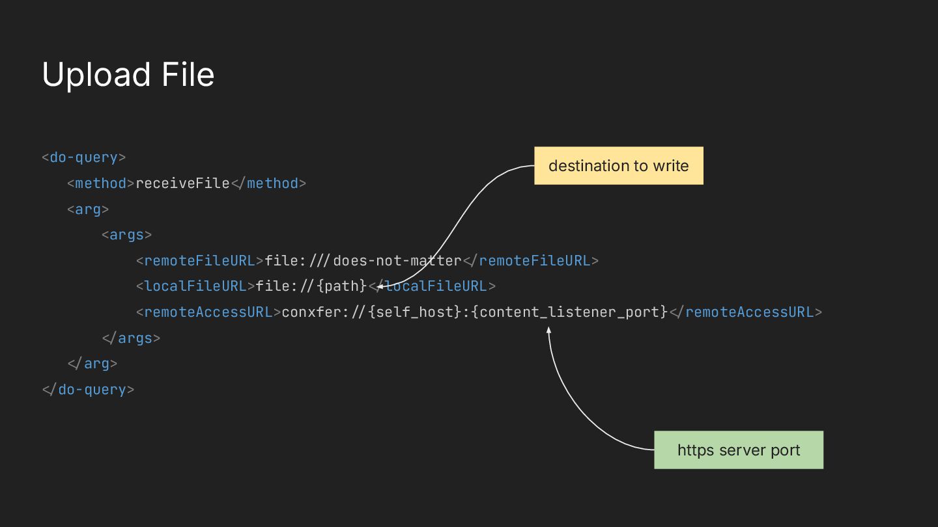
Task: Select the green "https server port" callout
Action: [x=738, y=450]
